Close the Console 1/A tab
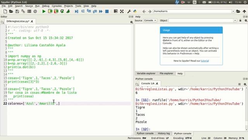This screenshot has height=140, width=248. click(x=157, y=84)
